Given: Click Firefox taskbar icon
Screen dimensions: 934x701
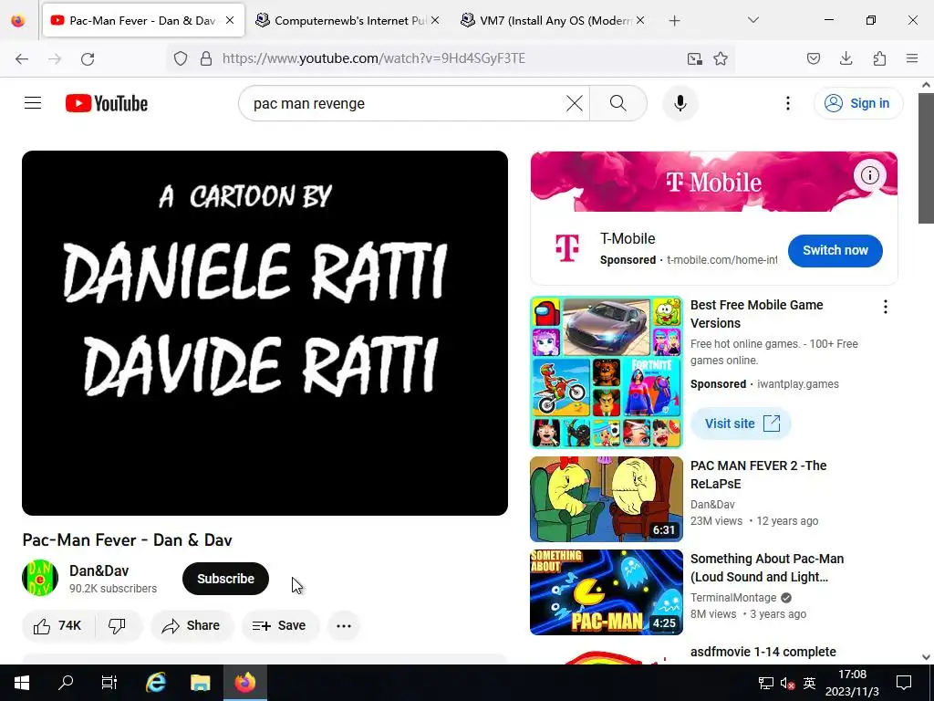Looking at the screenshot, I should pyautogui.click(x=244, y=683).
